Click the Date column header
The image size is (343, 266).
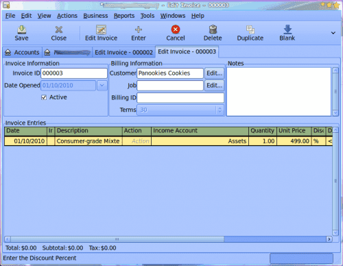pos(25,131)
